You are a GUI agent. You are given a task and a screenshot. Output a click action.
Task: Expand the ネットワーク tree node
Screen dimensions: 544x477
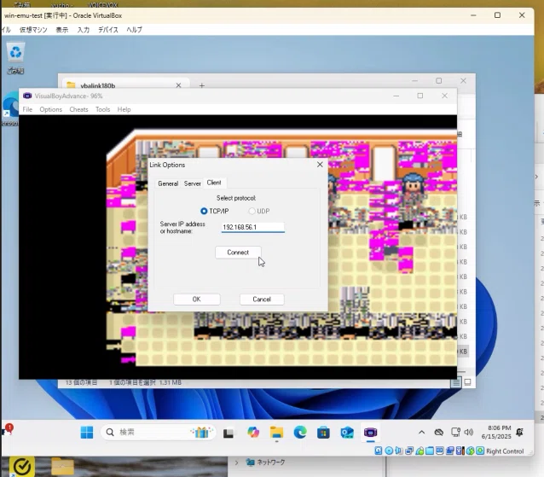(236, 462)
